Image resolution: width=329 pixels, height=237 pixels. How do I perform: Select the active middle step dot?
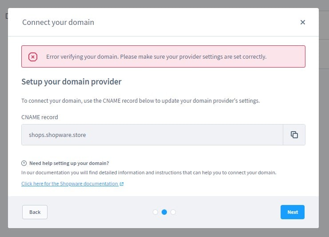coord(164,212)
